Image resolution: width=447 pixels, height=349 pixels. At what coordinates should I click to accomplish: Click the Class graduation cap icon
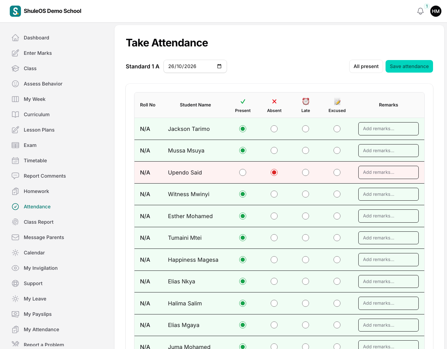[x=15, y=68]
